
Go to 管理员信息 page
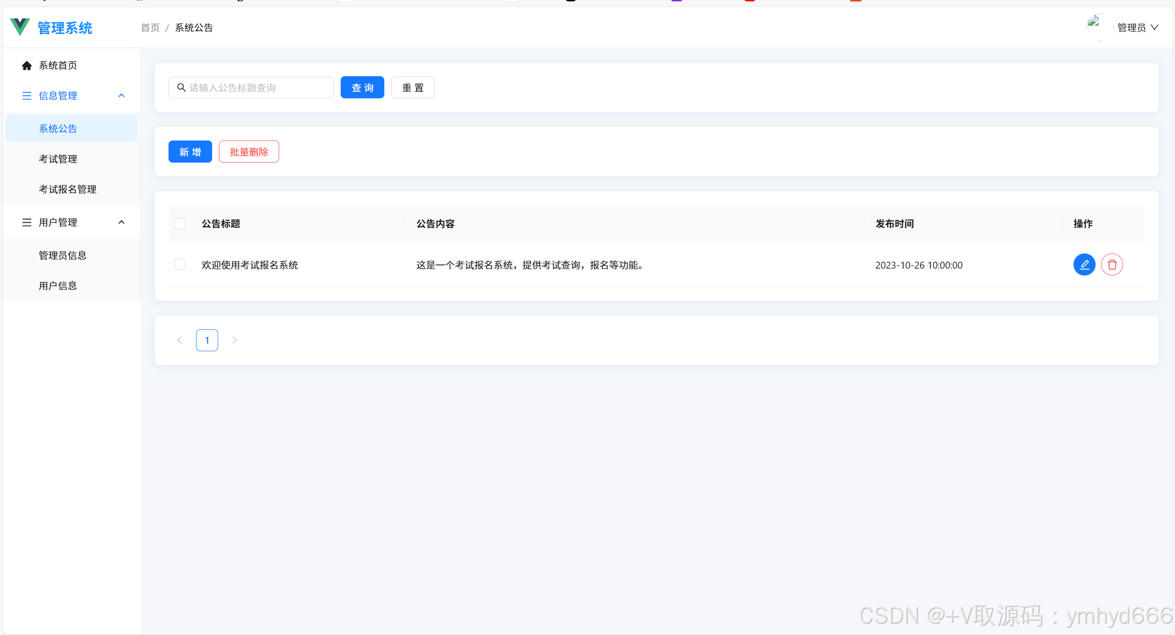tap(62, 255)
